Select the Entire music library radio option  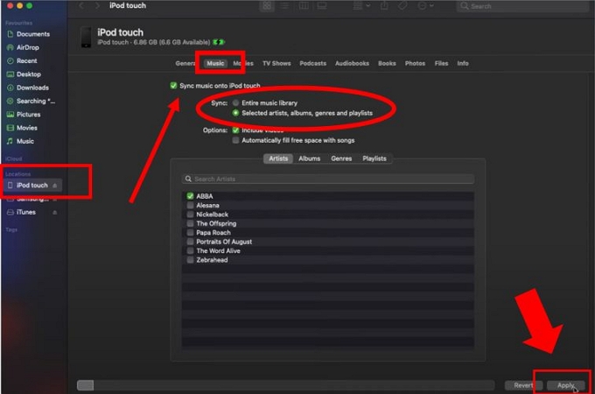coord(235,102)
